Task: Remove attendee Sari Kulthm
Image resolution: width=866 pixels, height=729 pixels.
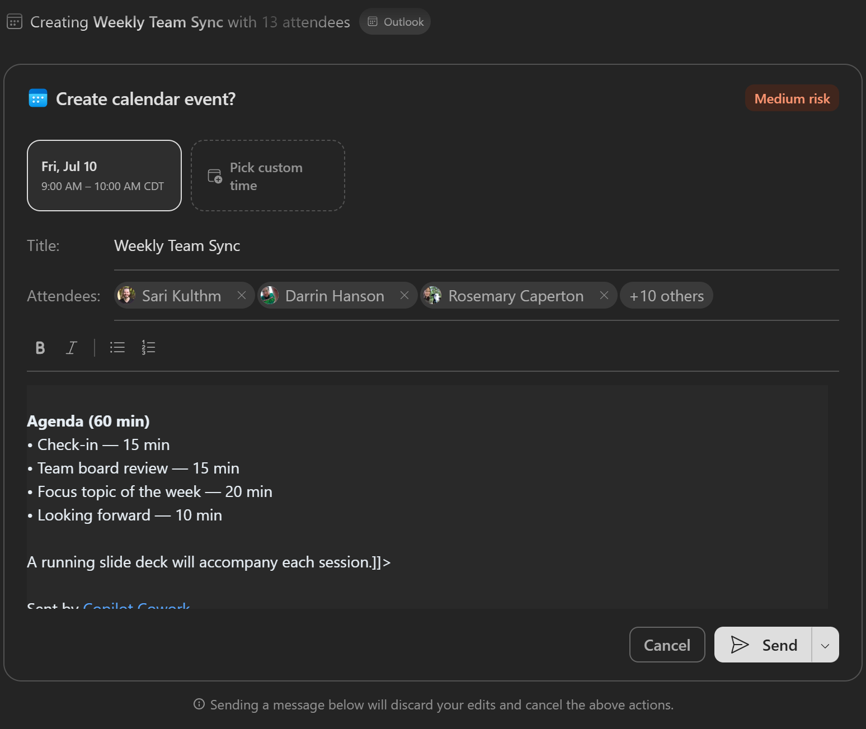Action: click(x=242, y=295)
